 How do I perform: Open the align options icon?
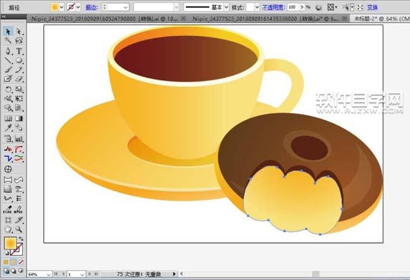pyautogui.click(x=331, y=8)
